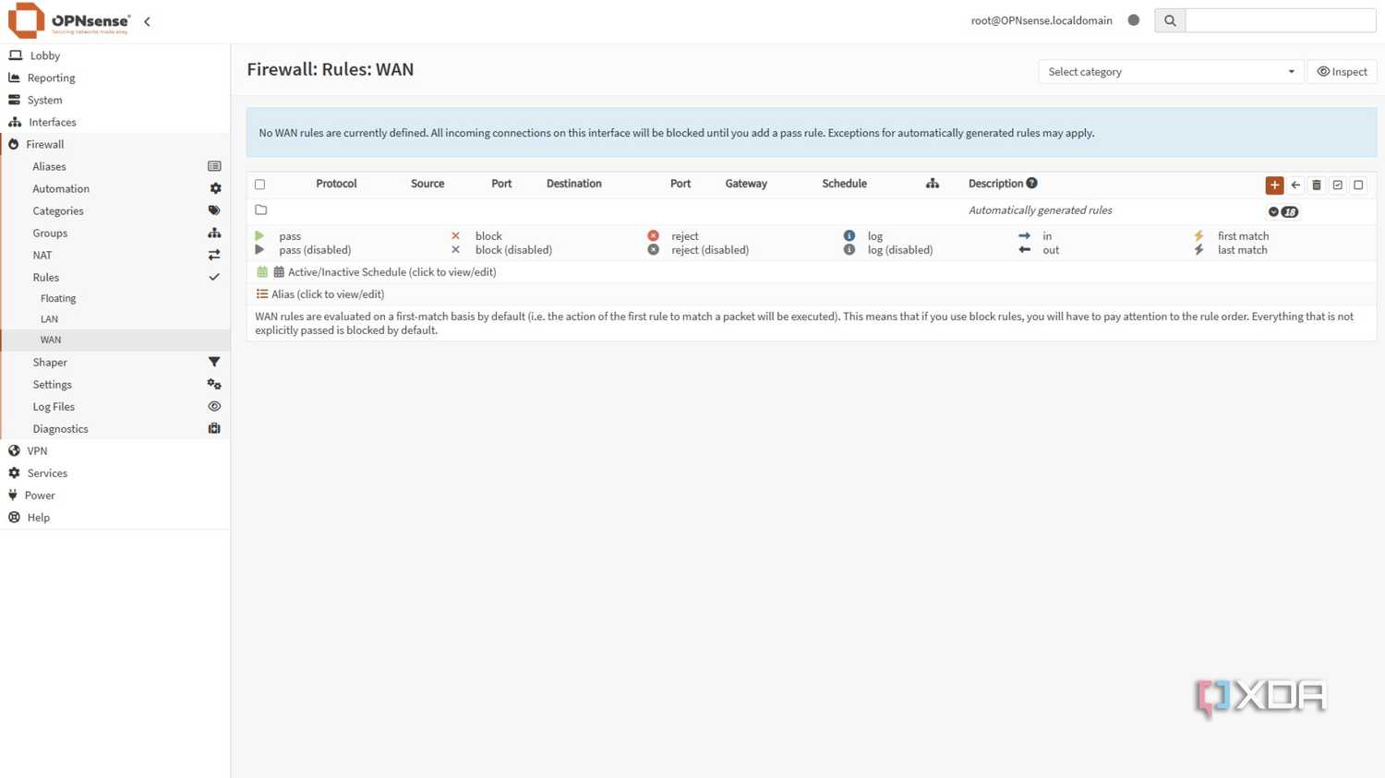Screen dimensions: 1385x778
Task: Click the NAT exchange arrows icon
Action: (214, 255)
